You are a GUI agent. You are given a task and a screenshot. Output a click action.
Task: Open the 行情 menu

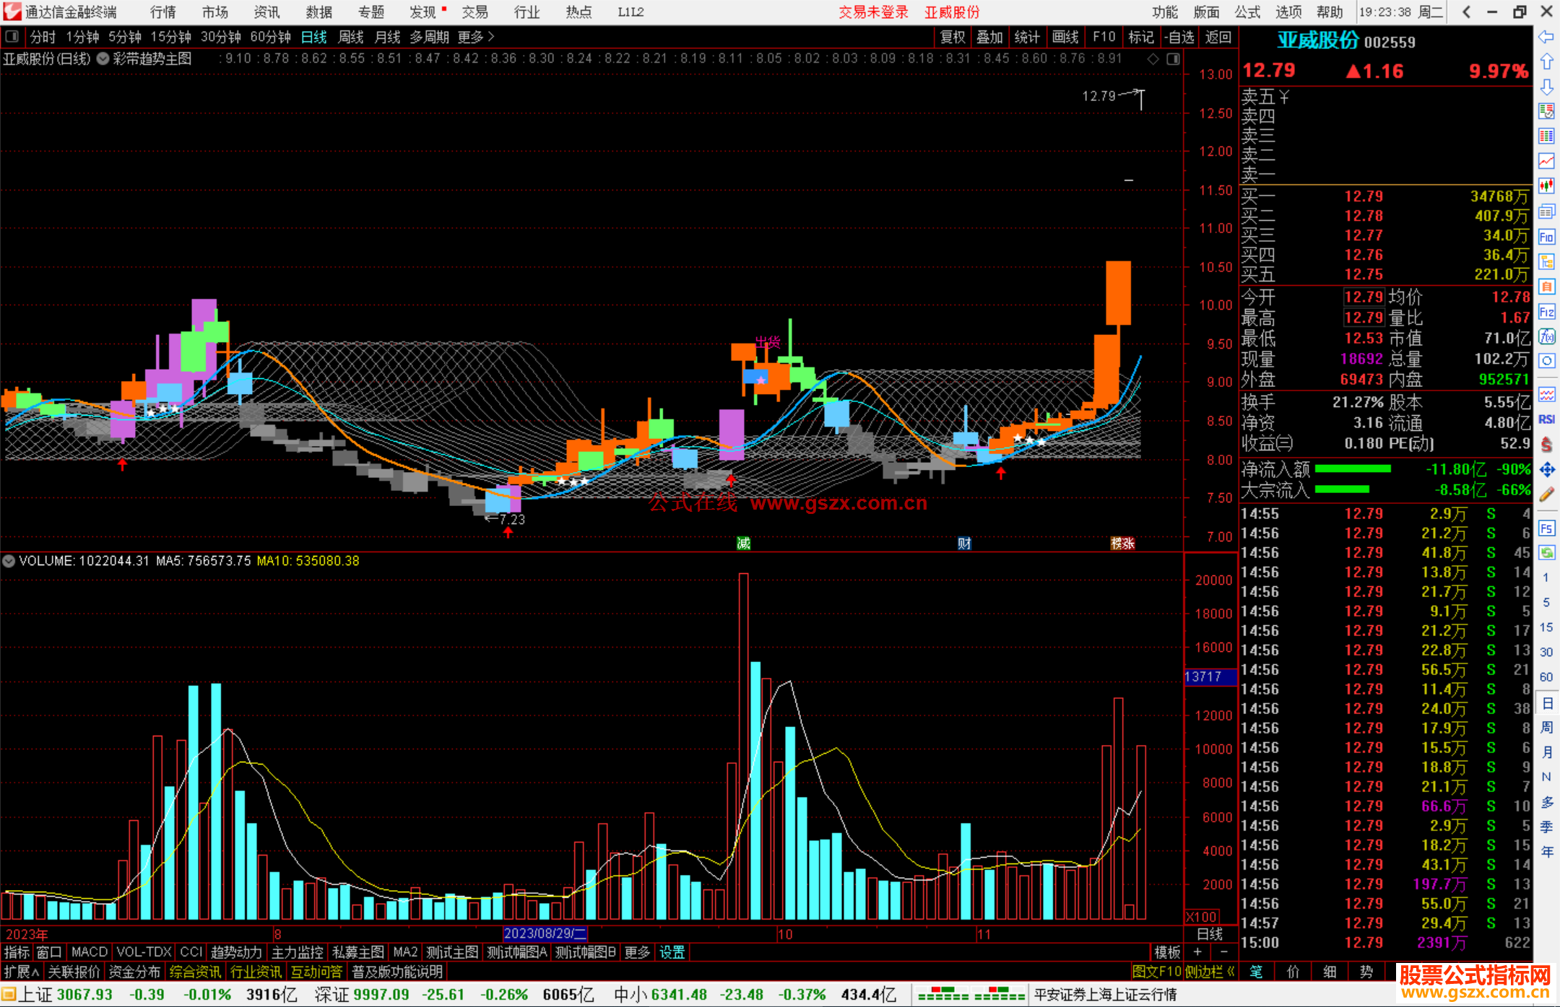(x=162, y=12)
